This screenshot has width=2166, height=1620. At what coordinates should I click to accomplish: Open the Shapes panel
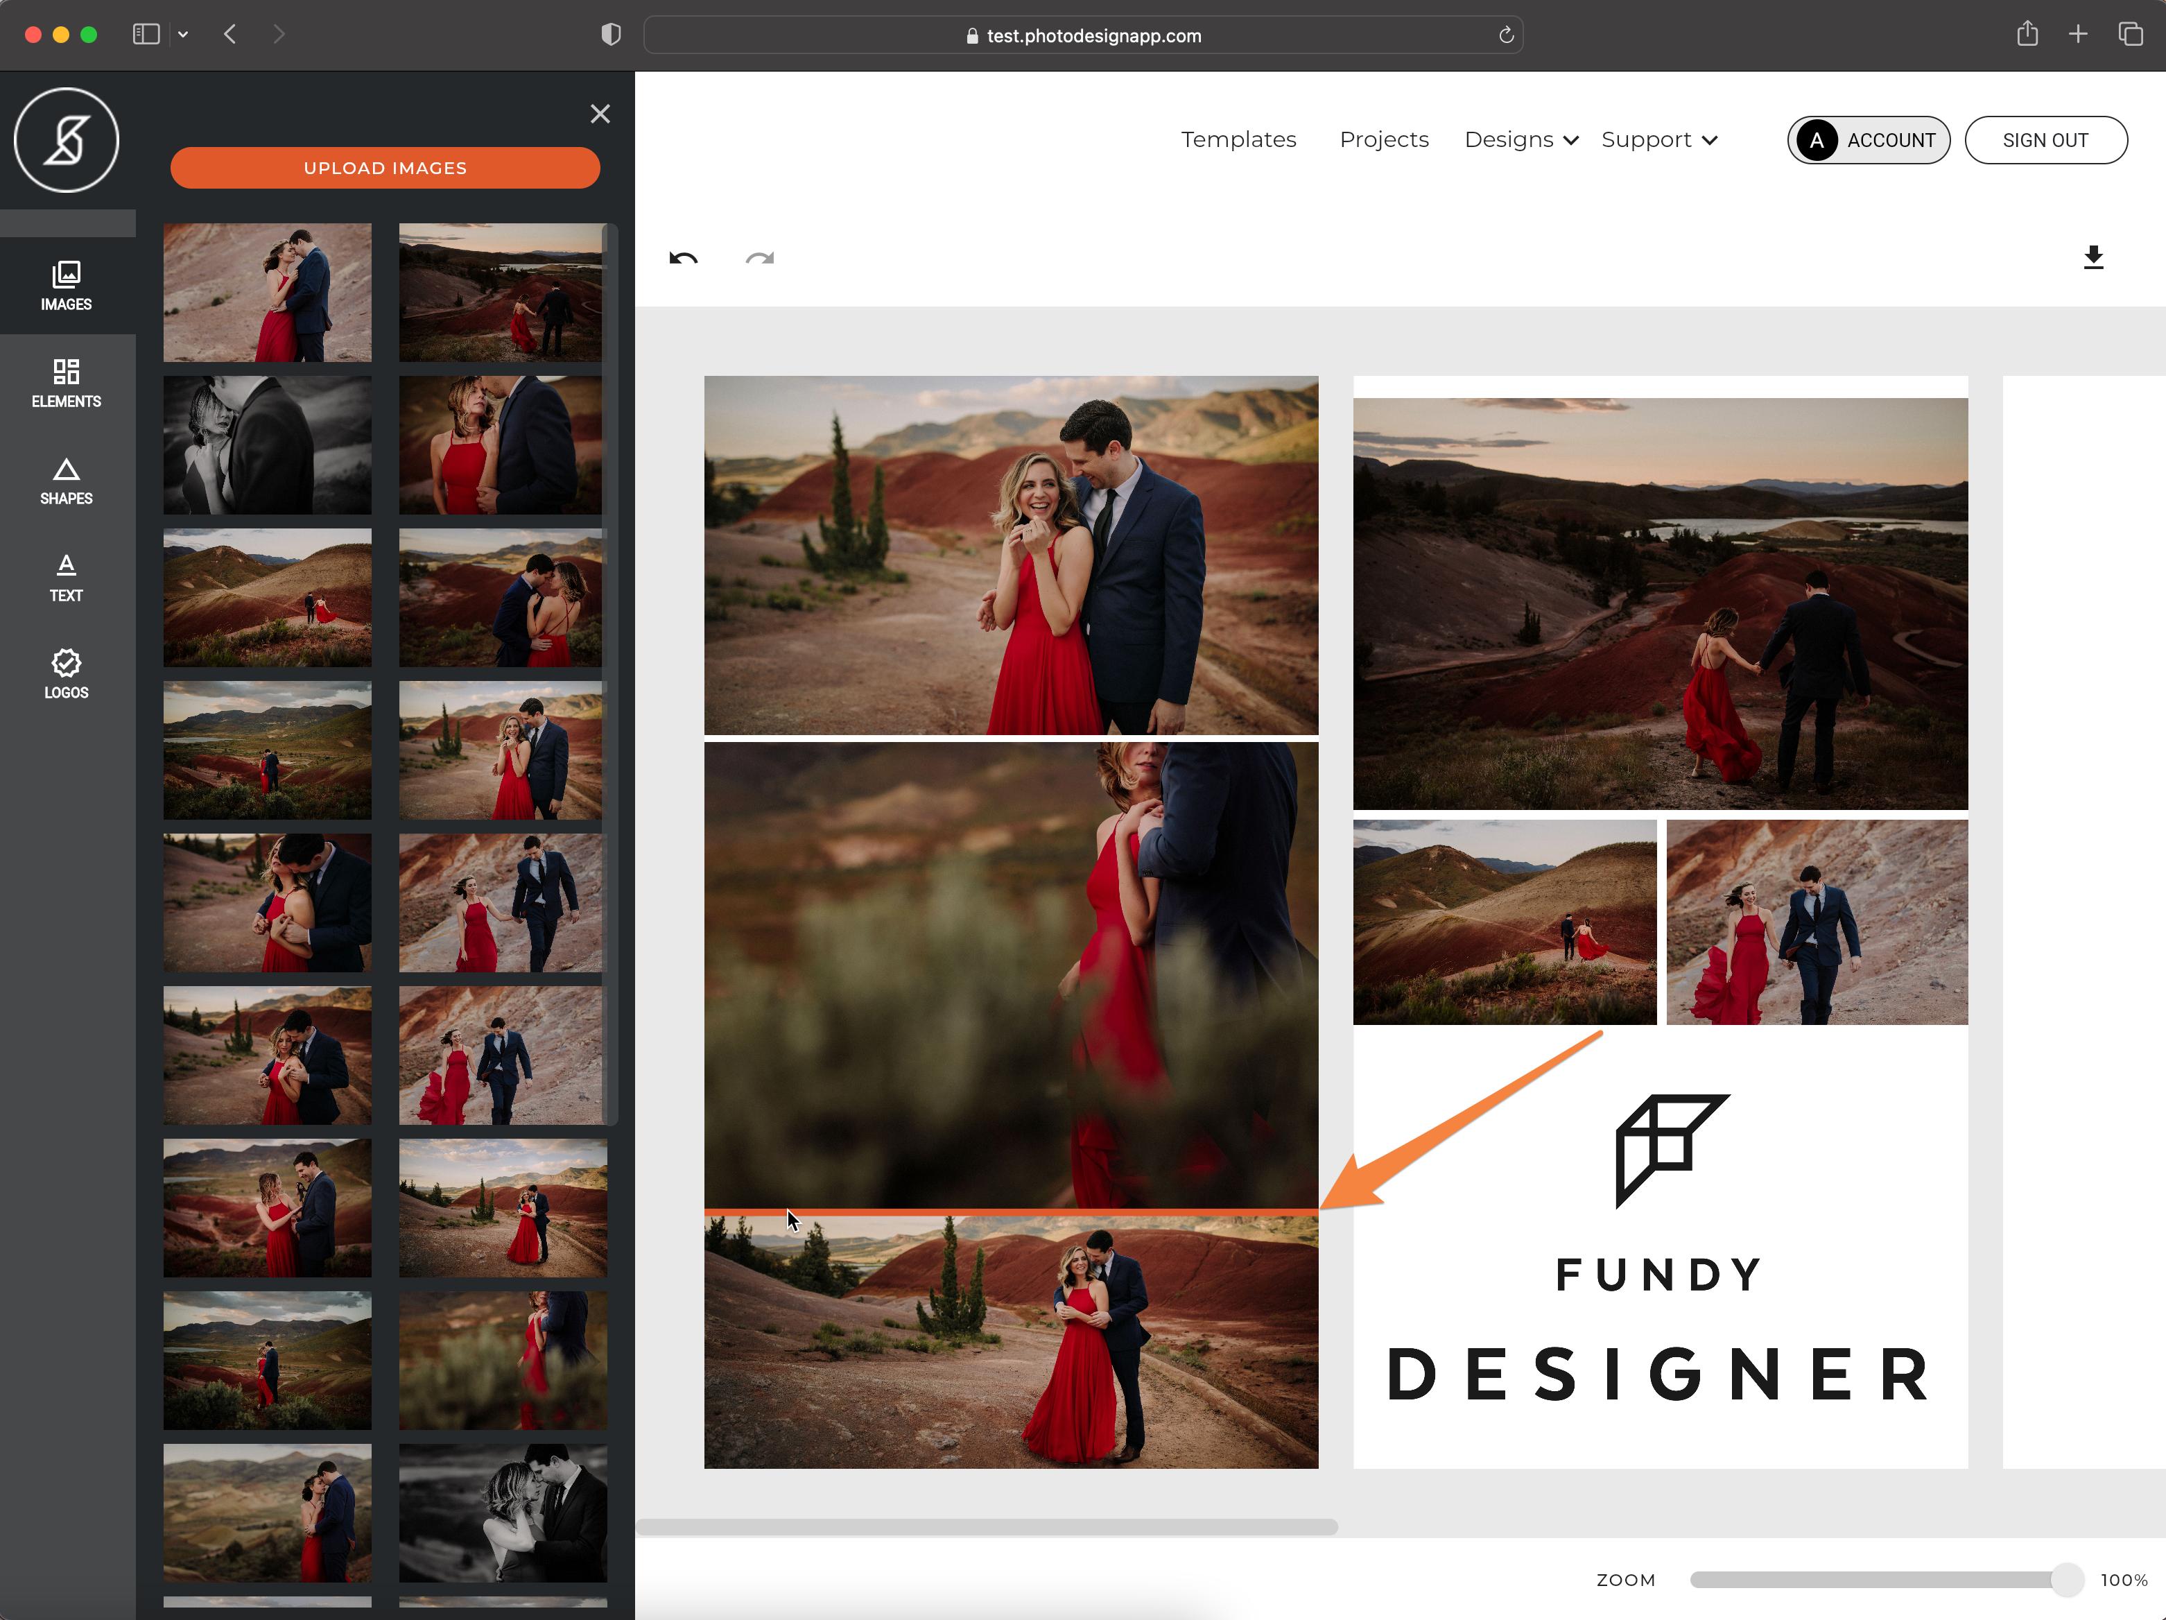click(x=67, y=480)
